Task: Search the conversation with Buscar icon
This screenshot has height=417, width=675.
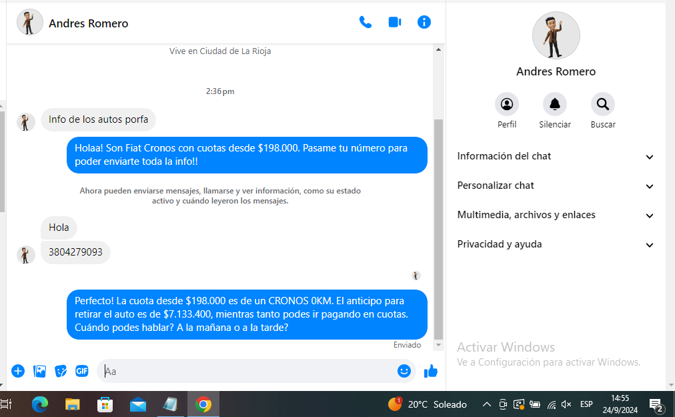Action: pos(603,104)
